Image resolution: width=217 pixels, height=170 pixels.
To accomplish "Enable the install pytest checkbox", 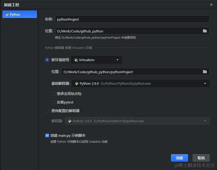I will (54, 102).
